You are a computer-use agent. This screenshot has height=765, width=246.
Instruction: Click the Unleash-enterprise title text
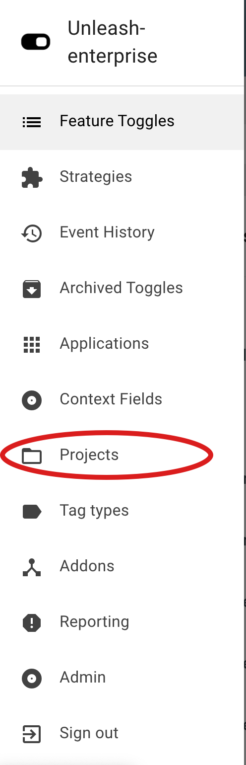tap(113, 42)
